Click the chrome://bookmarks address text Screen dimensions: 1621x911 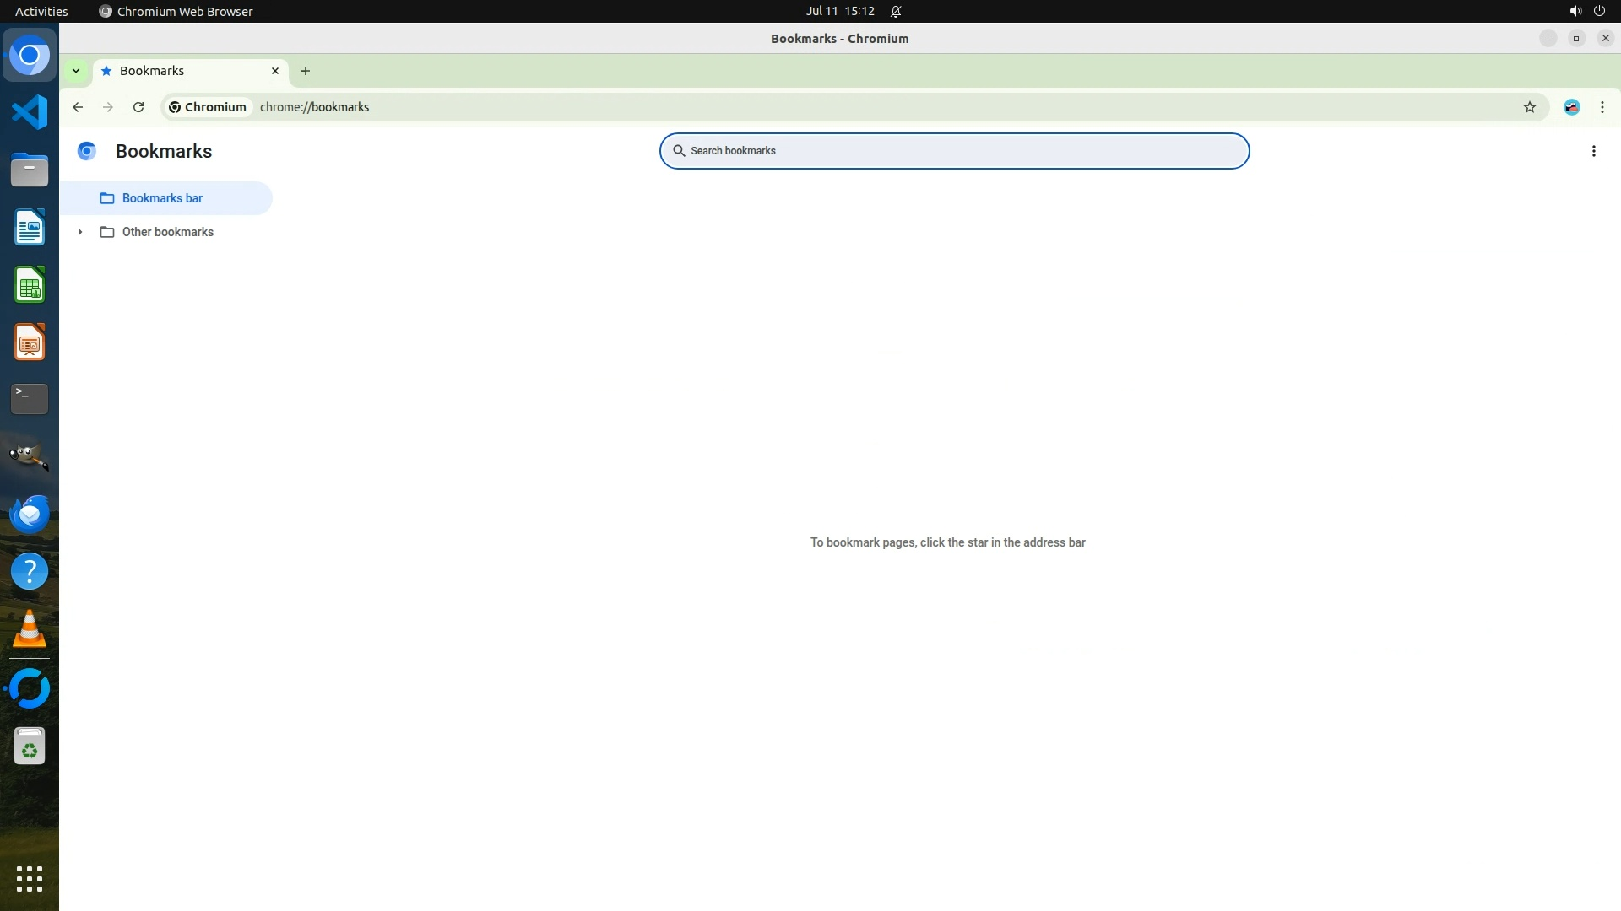[314, 107]
